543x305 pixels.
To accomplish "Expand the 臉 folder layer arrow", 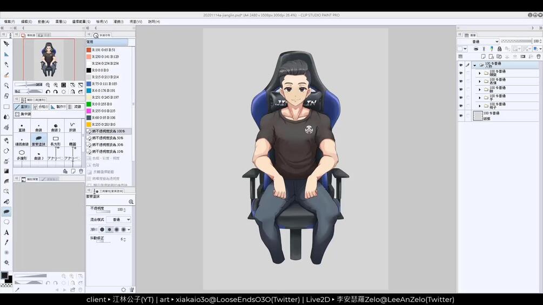I will click(x=480, y=90).
